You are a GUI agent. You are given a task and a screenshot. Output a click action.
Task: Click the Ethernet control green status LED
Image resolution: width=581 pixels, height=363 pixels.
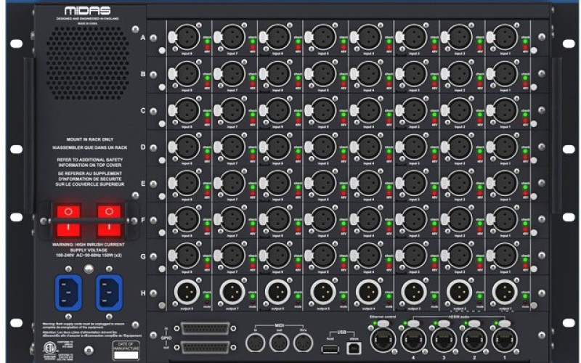375,323
